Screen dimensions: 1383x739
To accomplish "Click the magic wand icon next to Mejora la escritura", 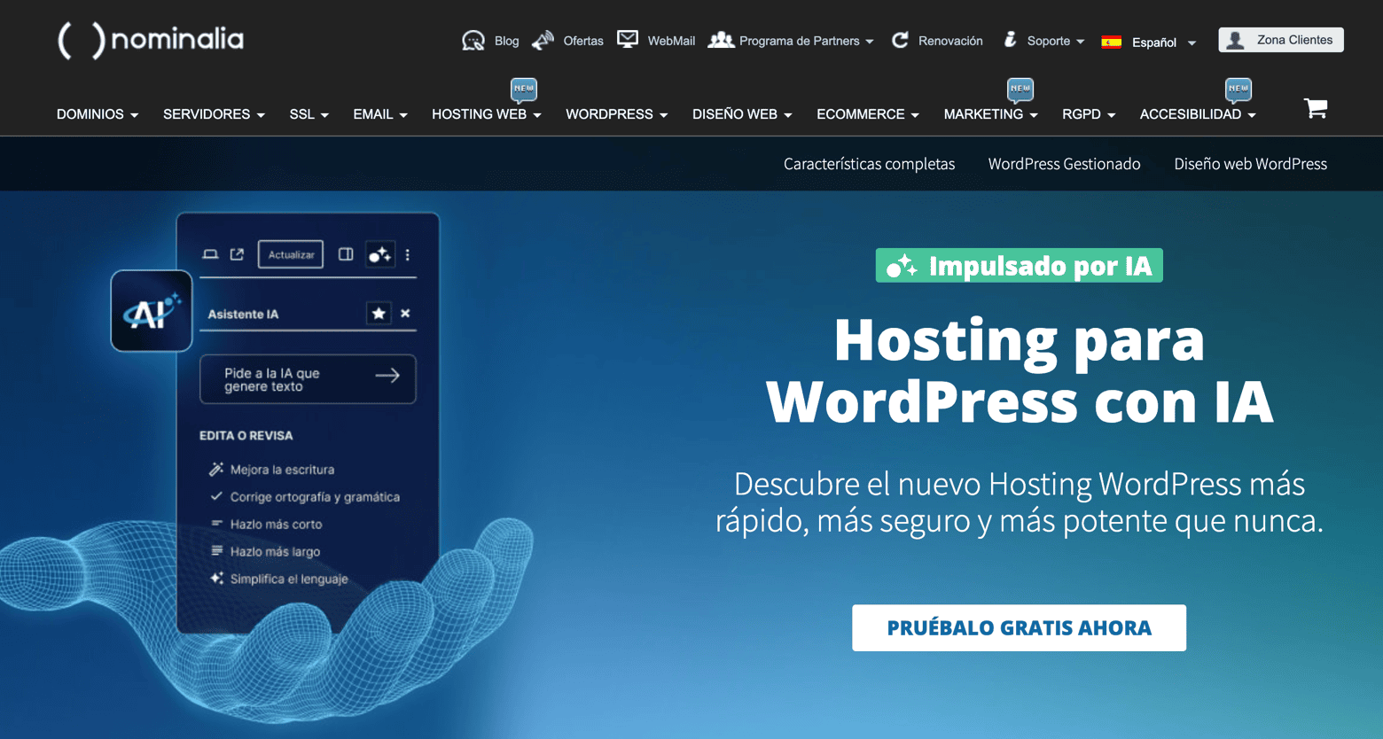I will click(x=215, y=469).
